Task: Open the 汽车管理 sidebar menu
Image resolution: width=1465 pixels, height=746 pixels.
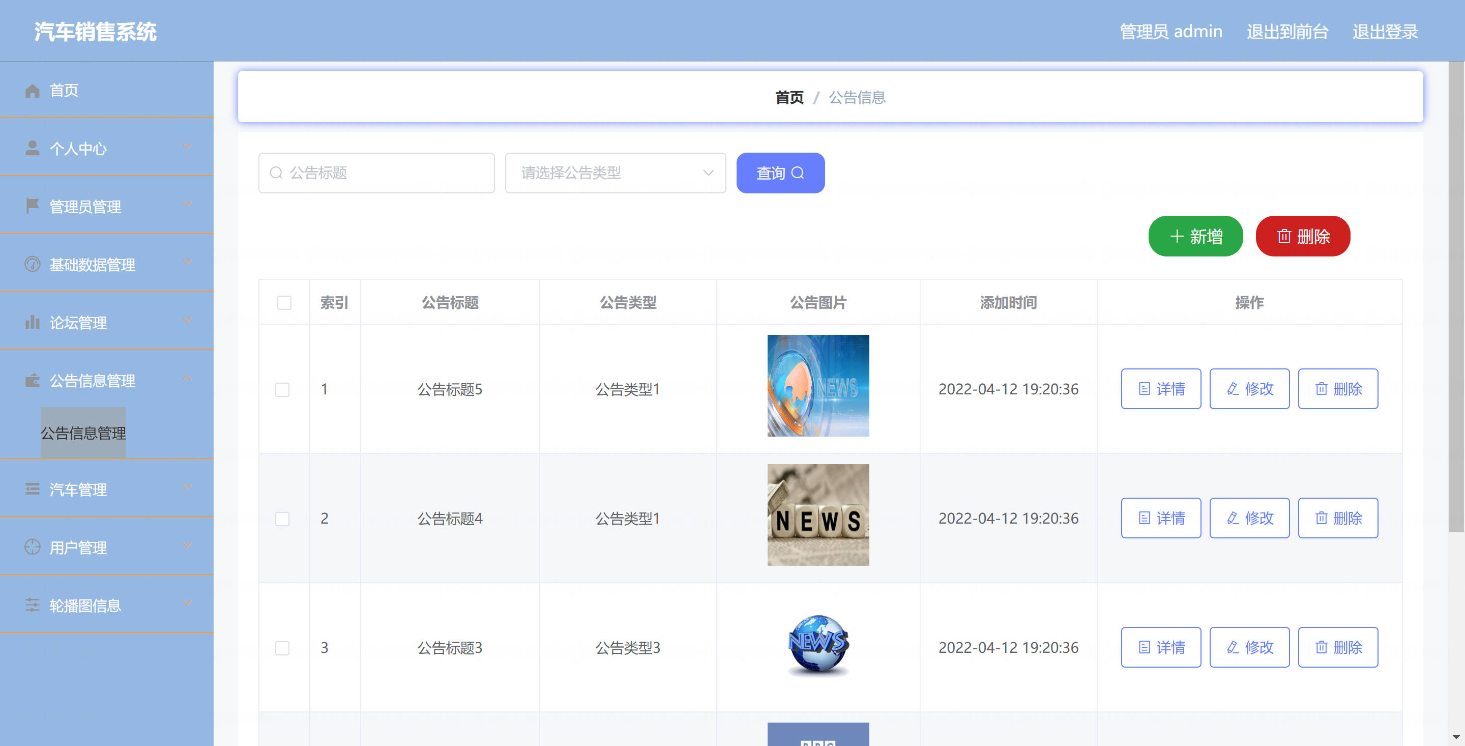Action: tap(107, 489)
